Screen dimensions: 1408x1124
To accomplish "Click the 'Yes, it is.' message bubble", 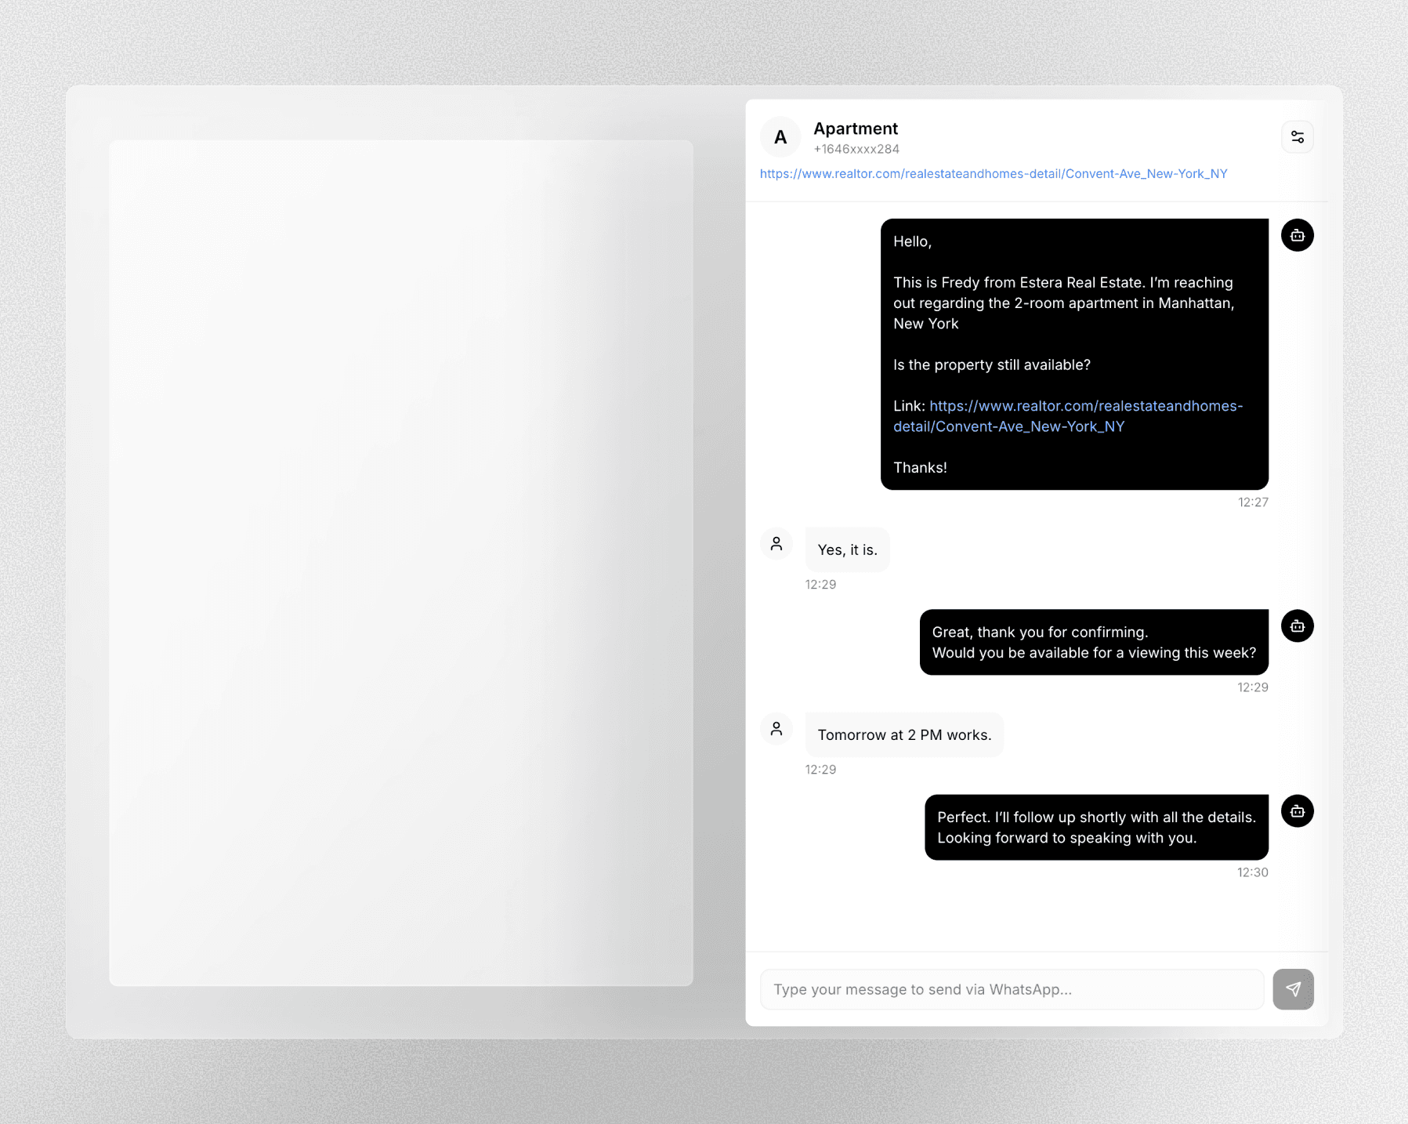I will 847,549.
